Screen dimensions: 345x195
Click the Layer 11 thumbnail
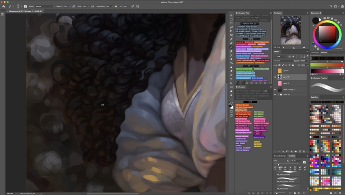(x=280, y=77)
